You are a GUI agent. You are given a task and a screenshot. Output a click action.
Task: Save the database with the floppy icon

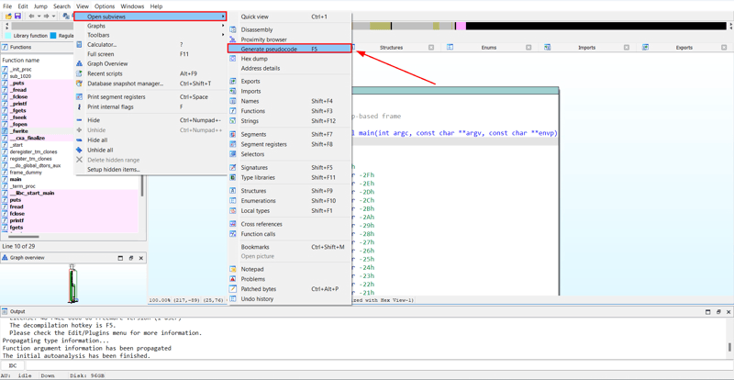click(17, 17)
